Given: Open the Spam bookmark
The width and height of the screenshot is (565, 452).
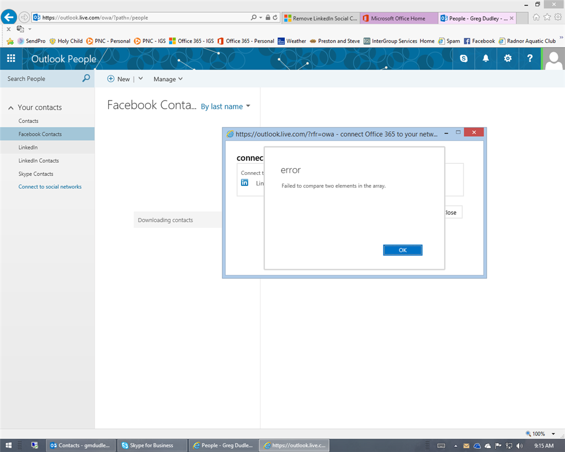Looking at the screenshot, I should [x=449, y=41].
